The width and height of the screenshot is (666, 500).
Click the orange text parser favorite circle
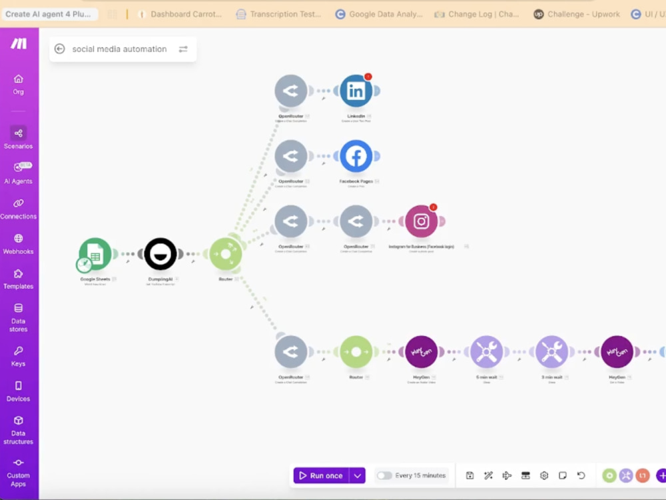click(x=643, y=475)
